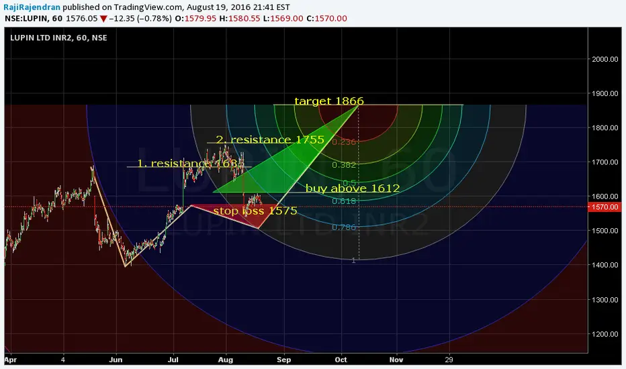The height and width of the screenshot is (369, 626).
Task: Click the '2. resistance 1755' label
Action: click(x=270, y=140)
